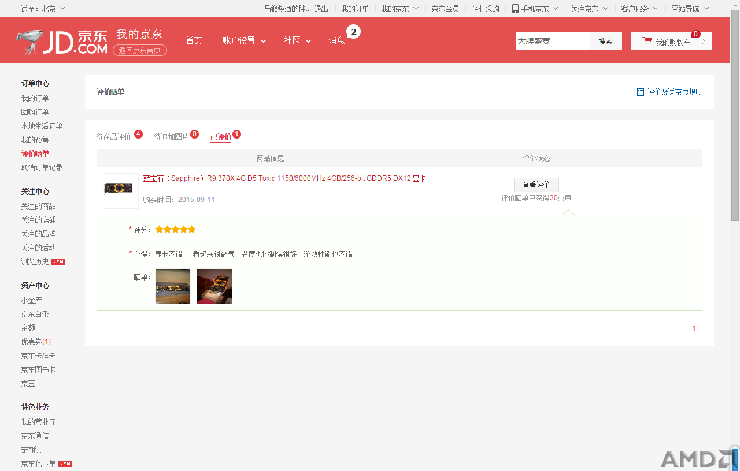
Task: Open the Sapphire R9 370X product link
Action: [284, 178]
